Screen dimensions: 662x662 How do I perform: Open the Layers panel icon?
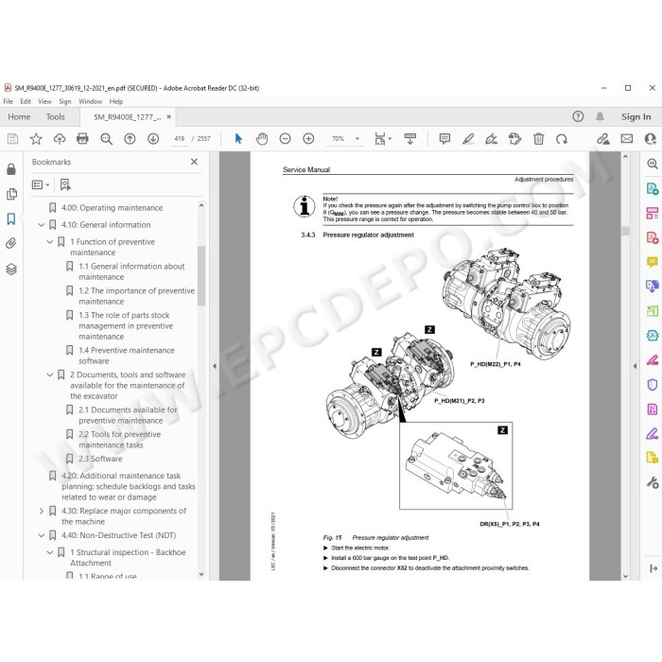(11, 269)
